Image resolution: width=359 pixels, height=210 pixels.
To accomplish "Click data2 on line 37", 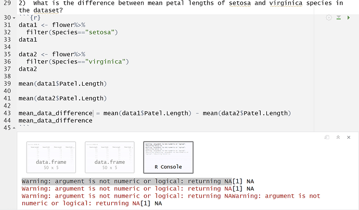I will pos(28,69).
